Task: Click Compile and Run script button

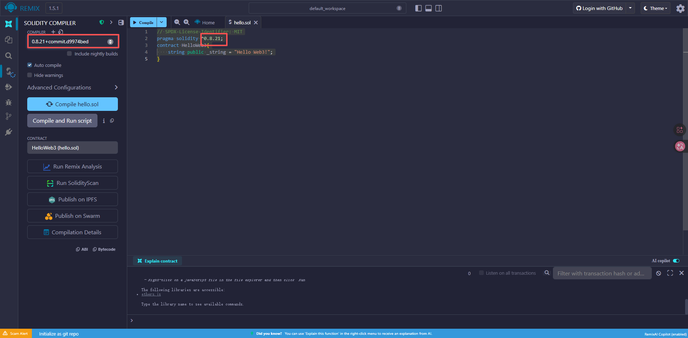Action: [x=62, y=121]
